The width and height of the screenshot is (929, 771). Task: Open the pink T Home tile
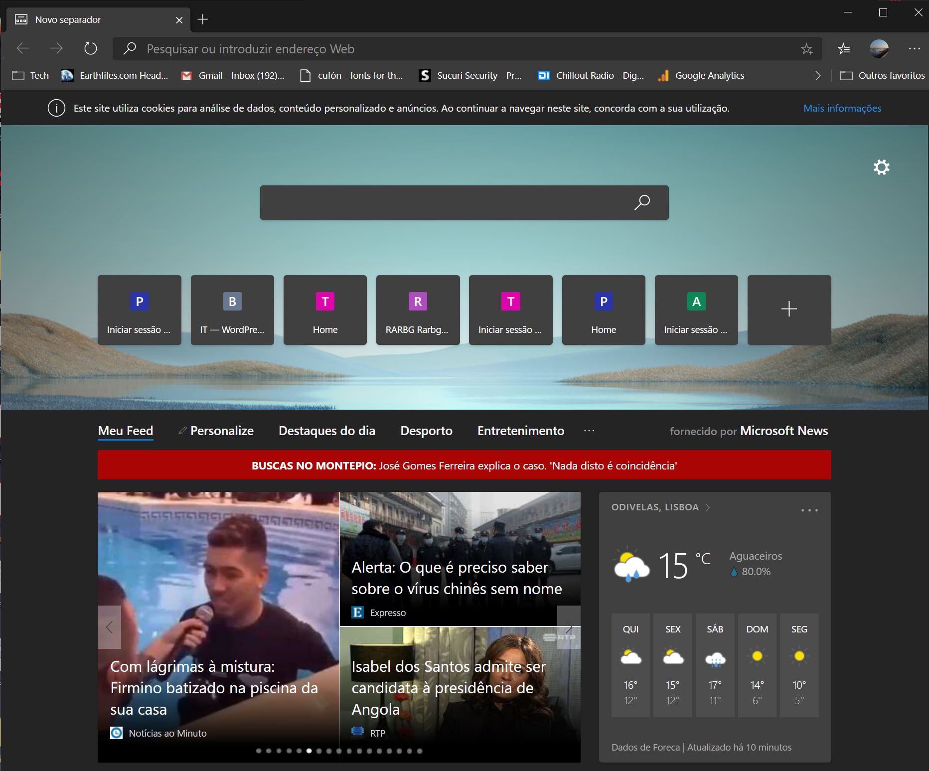[325, 310]
